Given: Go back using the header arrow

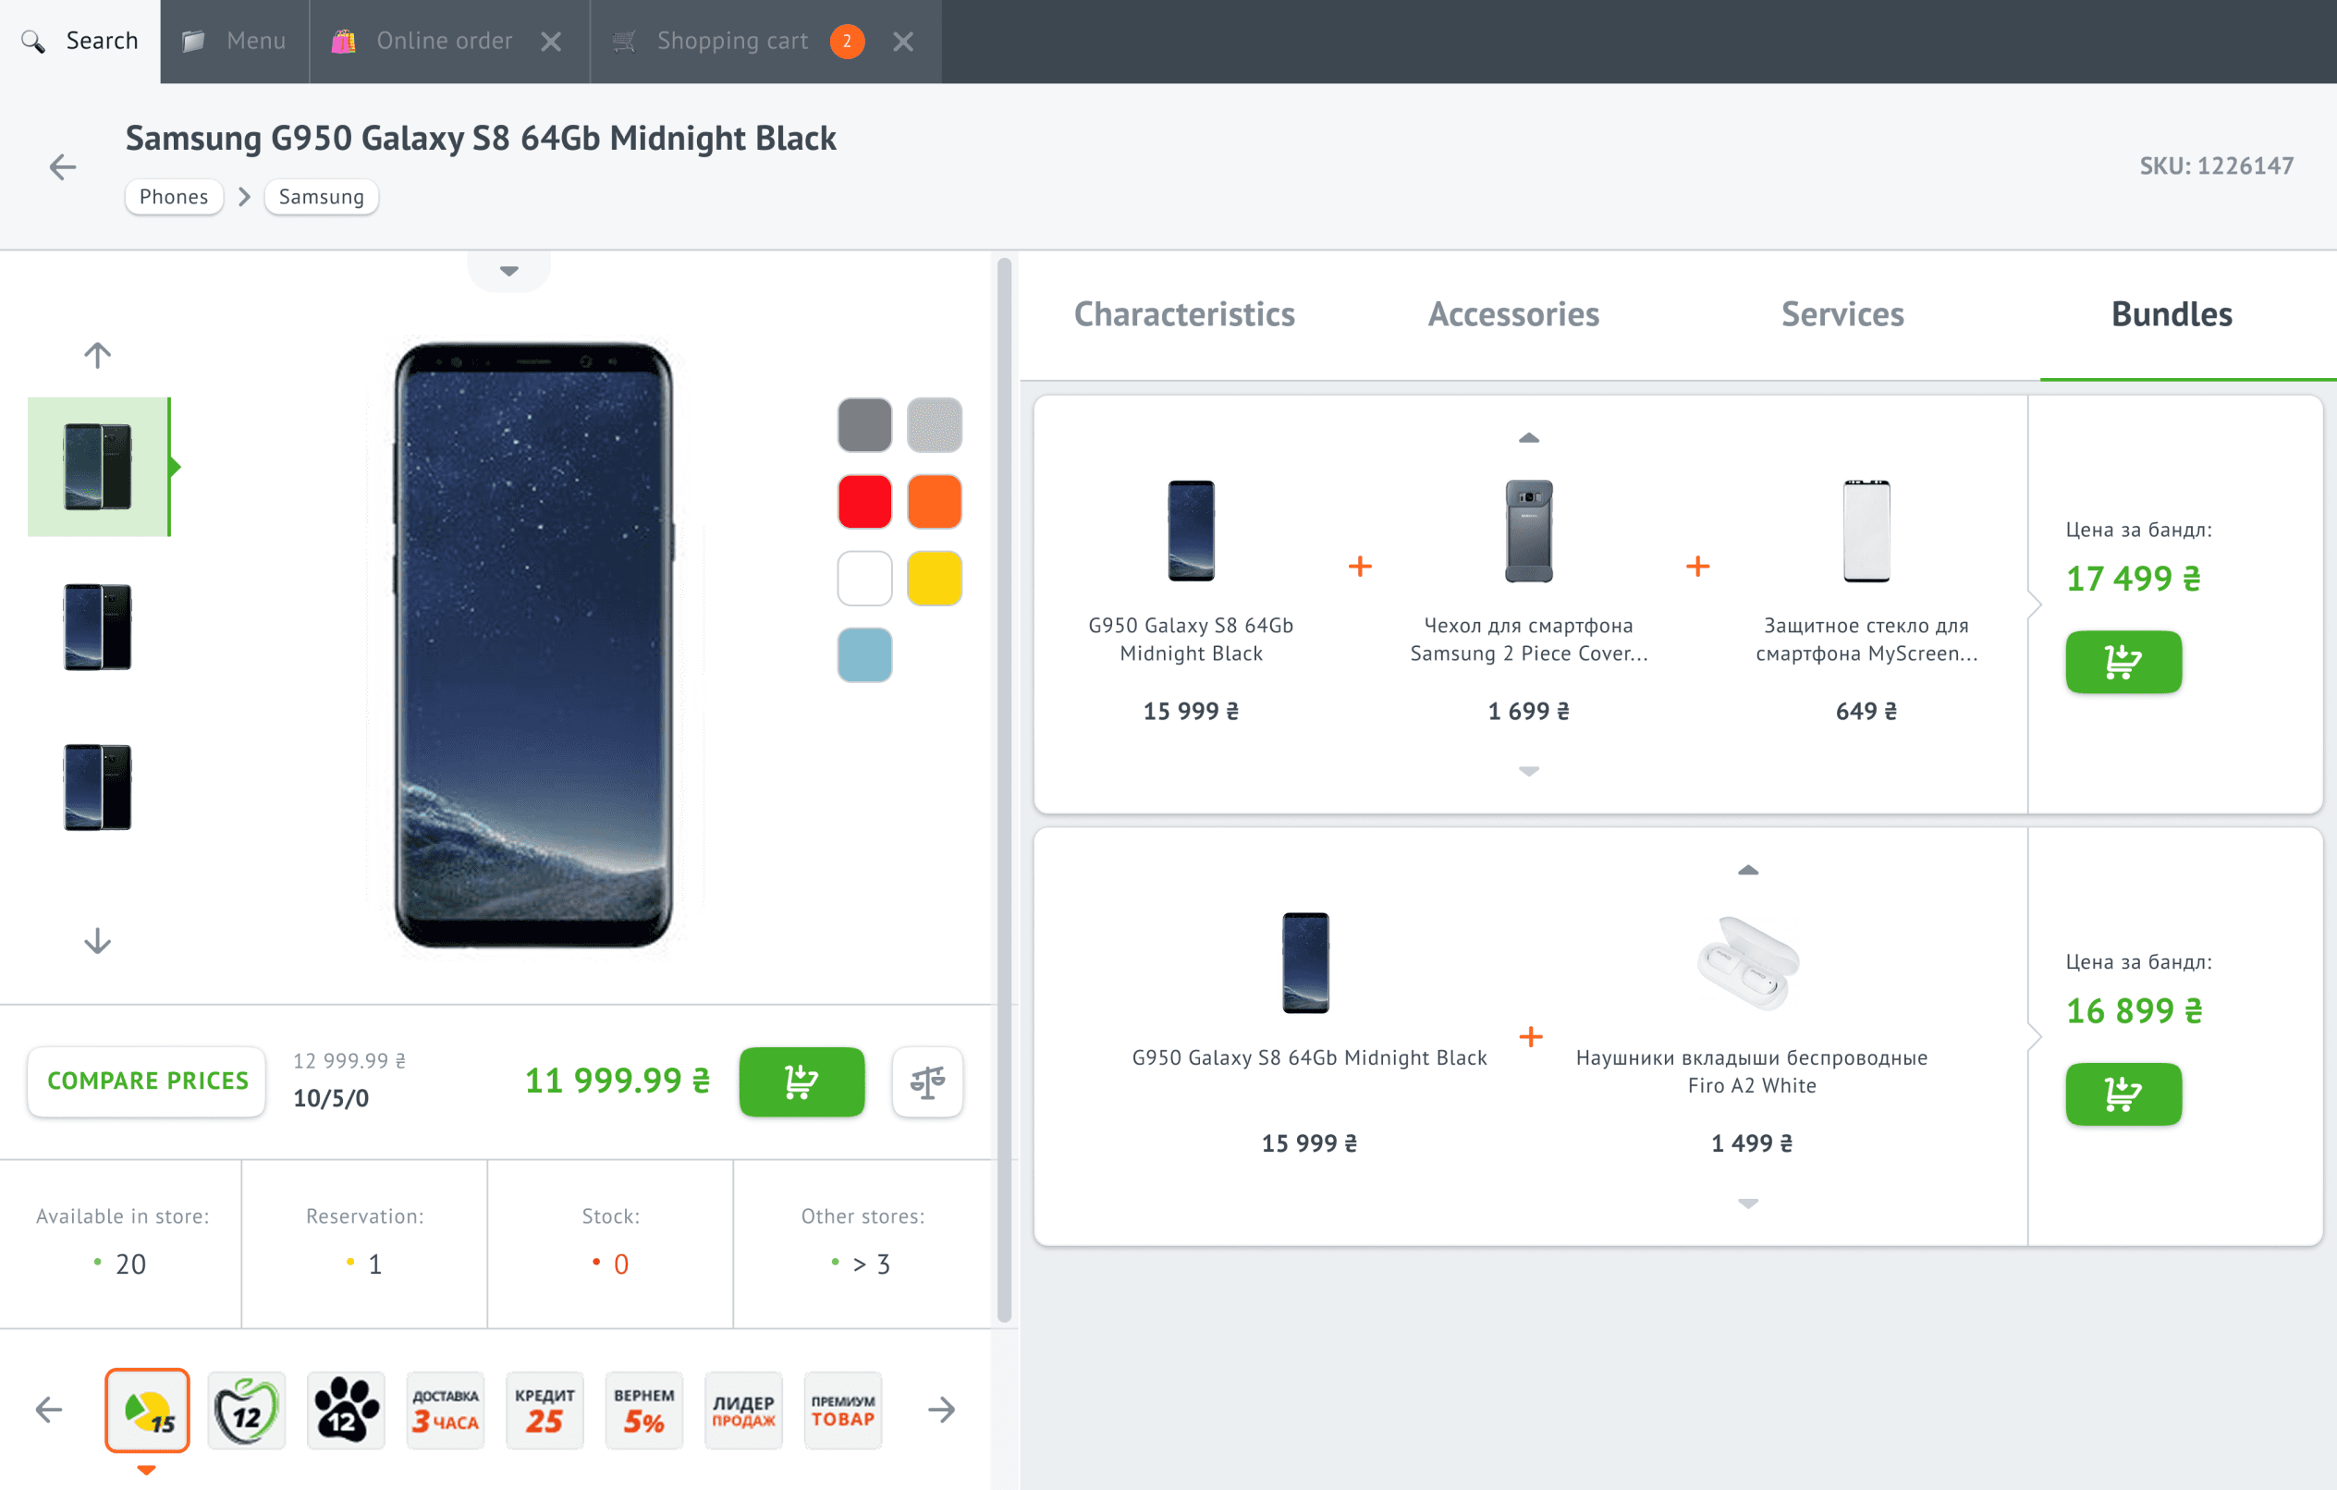Looking at the screenshot, I should tap(63, 167).
